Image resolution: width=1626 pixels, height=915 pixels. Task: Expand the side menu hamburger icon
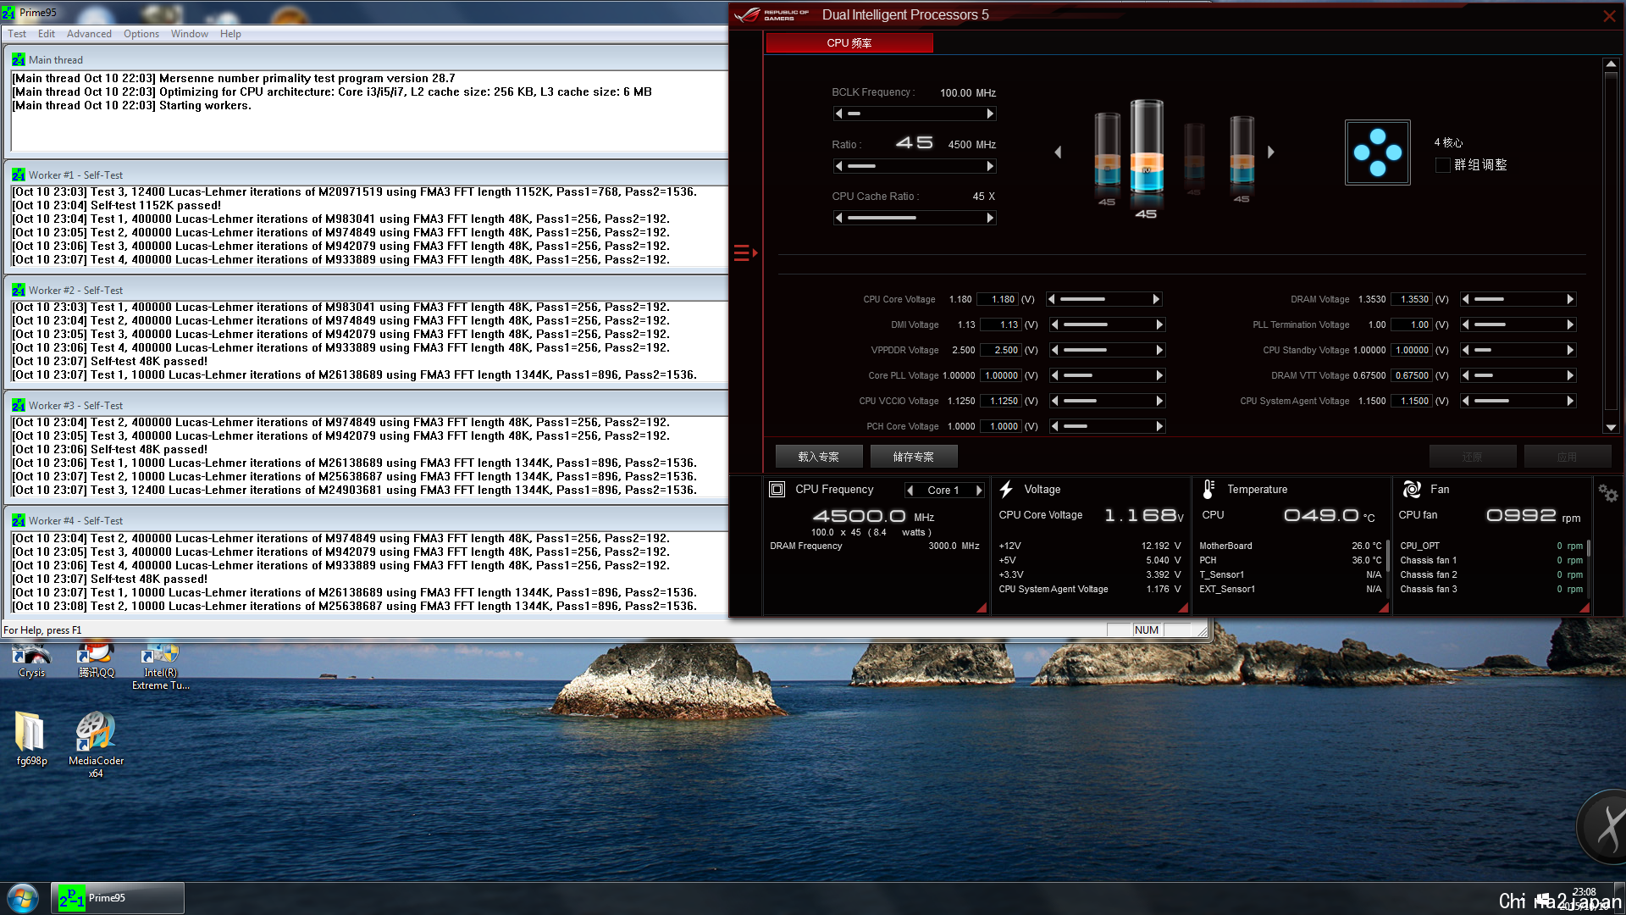tap(745, 252)
